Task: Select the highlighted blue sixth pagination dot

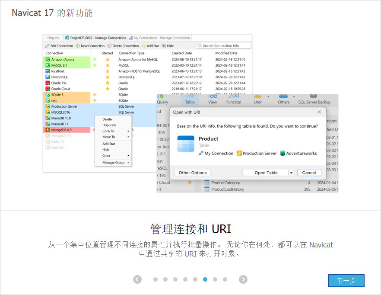Action: click(205, 279)
